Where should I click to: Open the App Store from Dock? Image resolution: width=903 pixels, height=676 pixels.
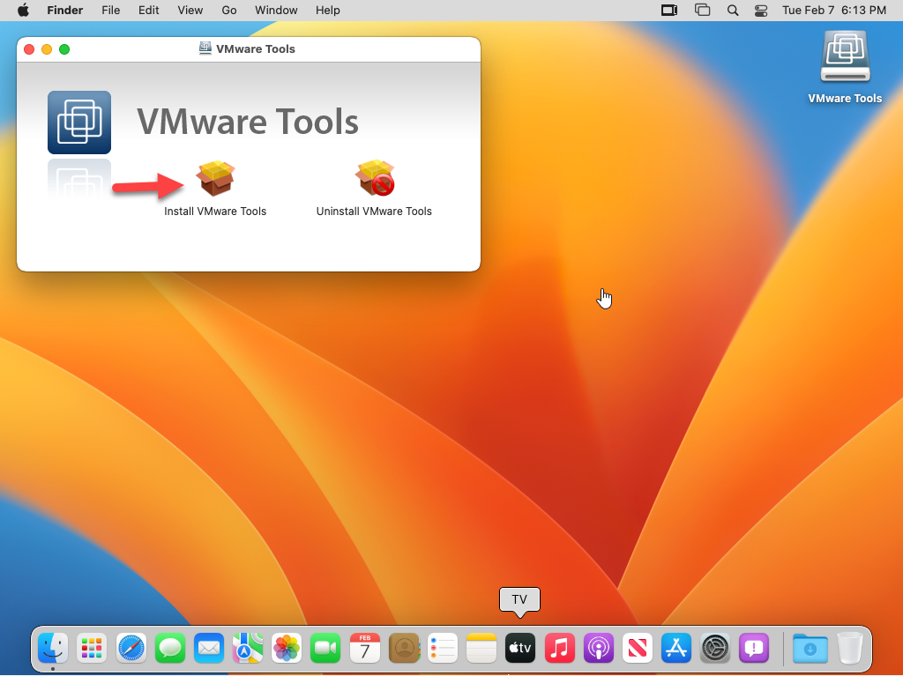point(675,649)
